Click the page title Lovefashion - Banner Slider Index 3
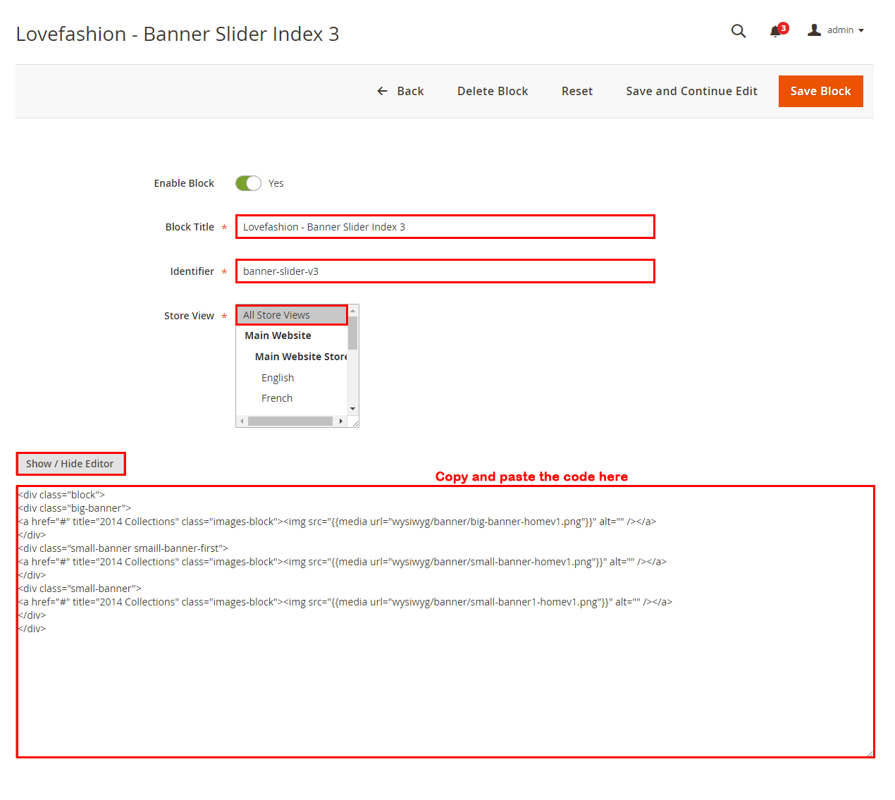Screen dimensions: 895x800 point(178,34)
